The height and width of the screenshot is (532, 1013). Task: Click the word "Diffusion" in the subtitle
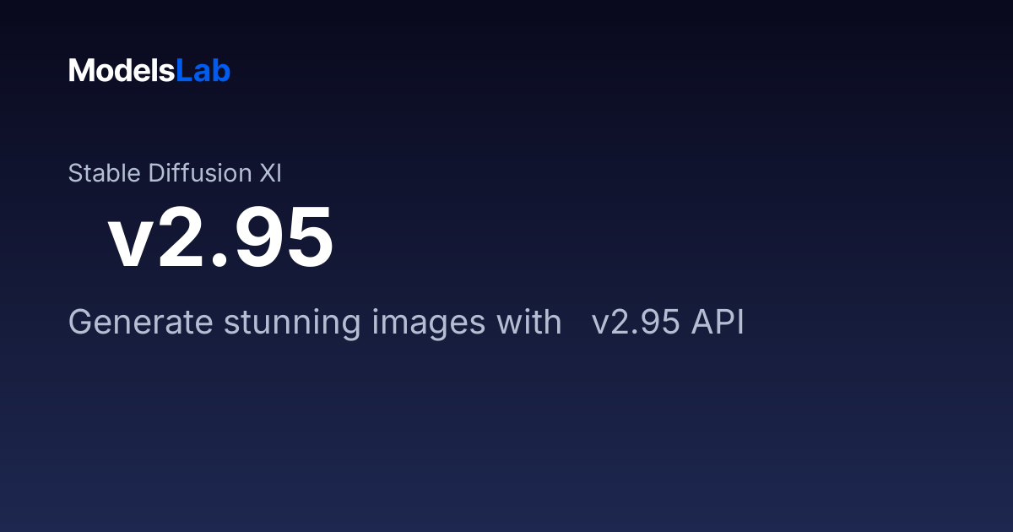click(199, 173)
